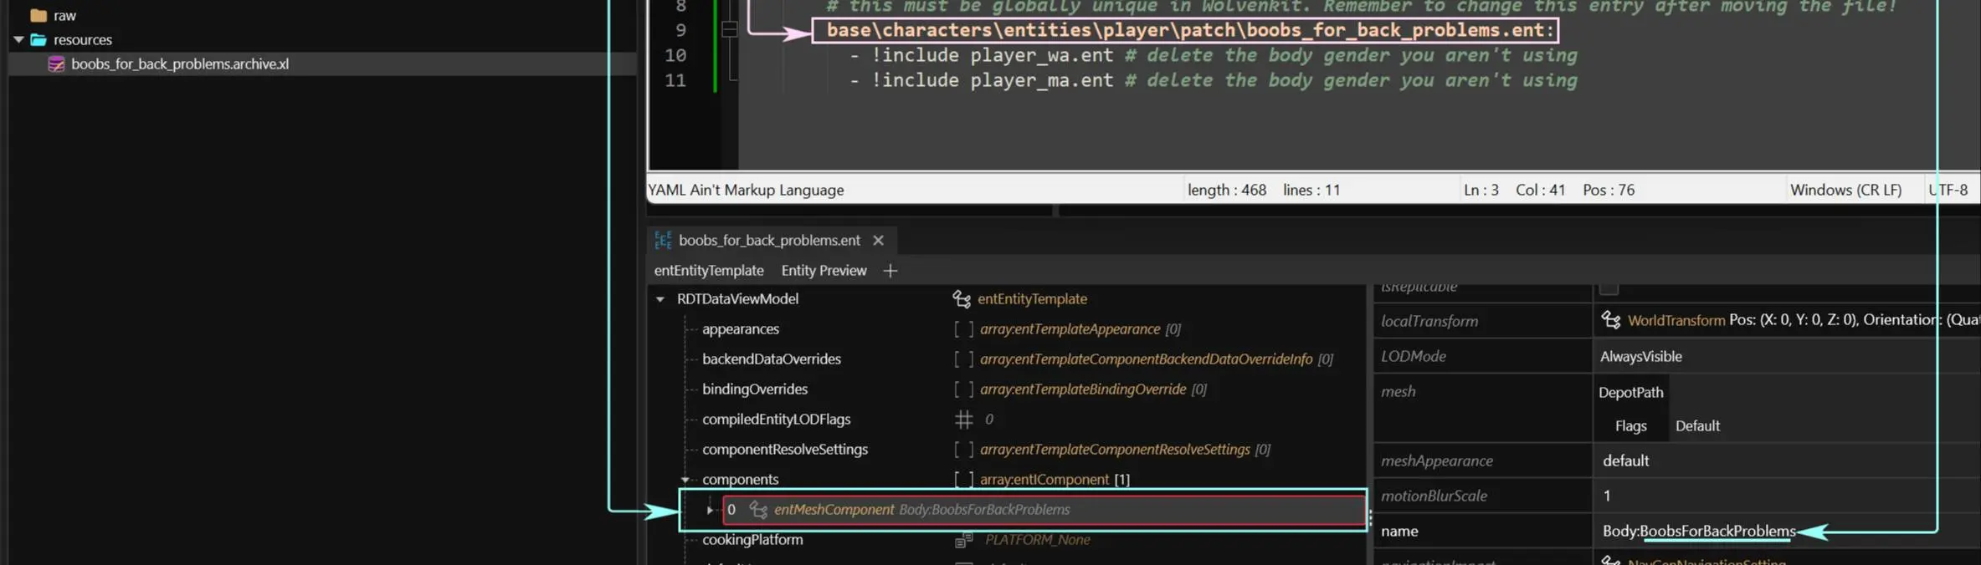
Task: Click line number 10 in gutter
Action: click(675, 55)
